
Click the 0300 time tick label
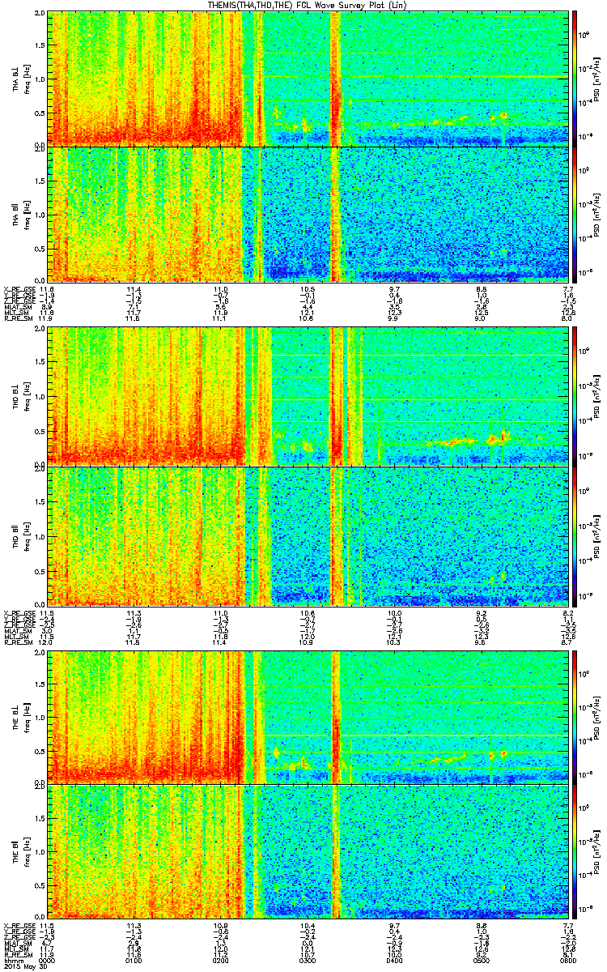point(308,961)
